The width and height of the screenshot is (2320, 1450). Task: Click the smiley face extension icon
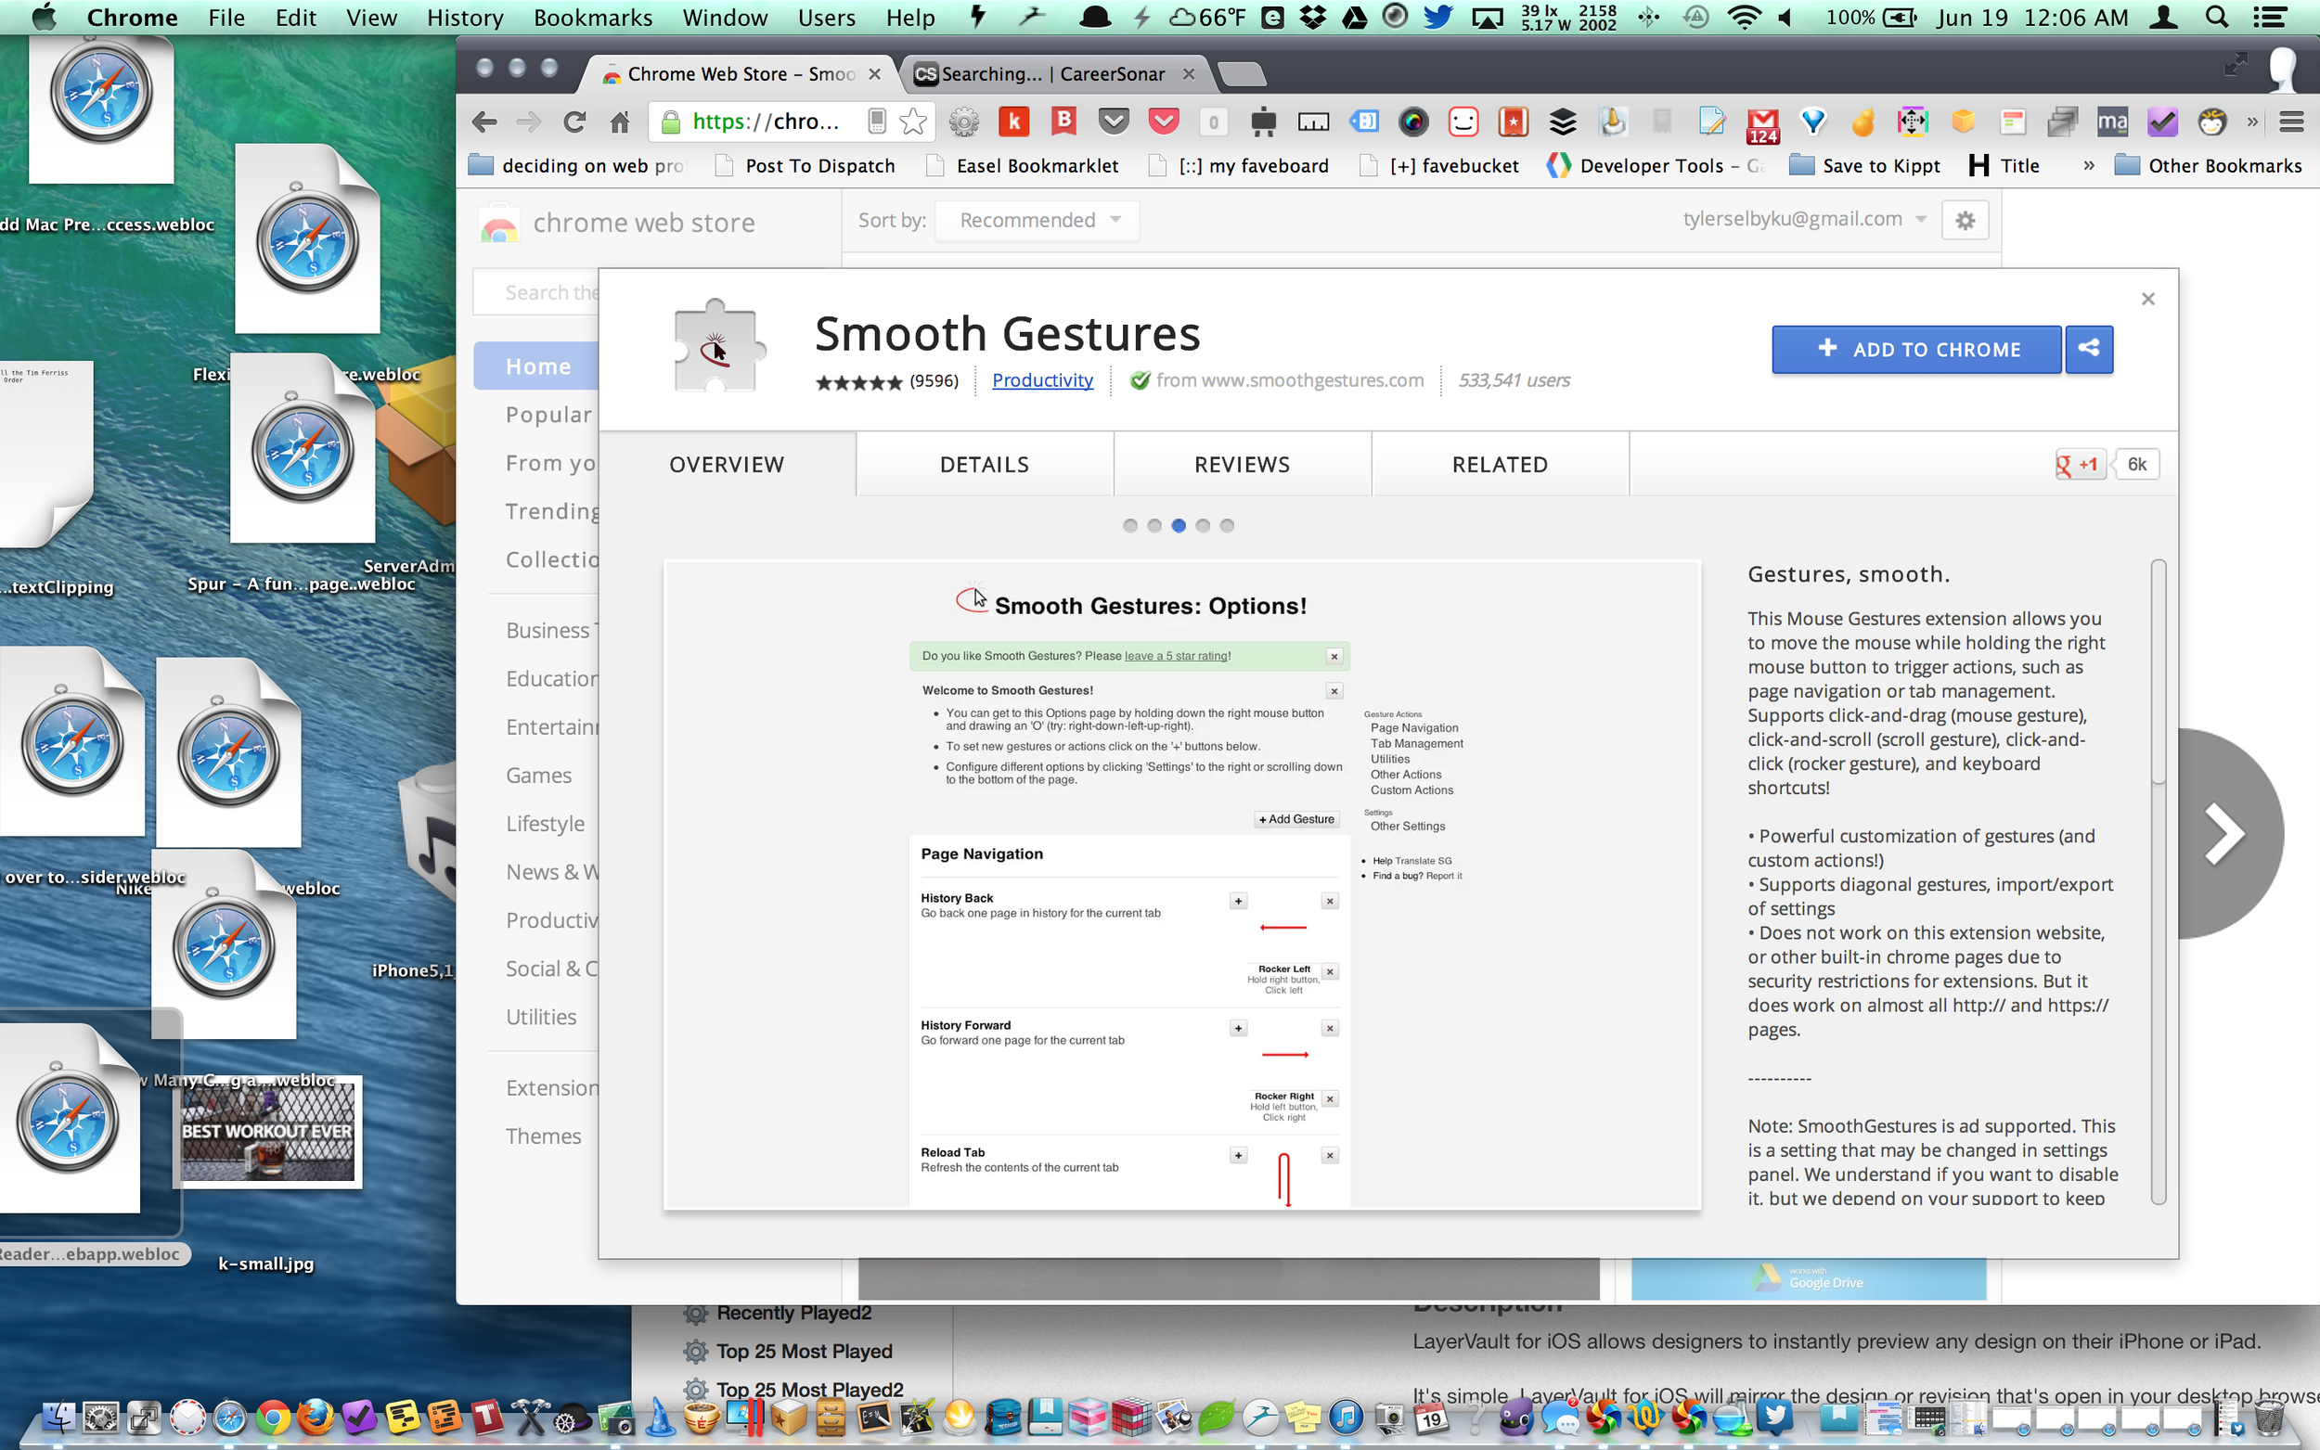[1463, 122]
